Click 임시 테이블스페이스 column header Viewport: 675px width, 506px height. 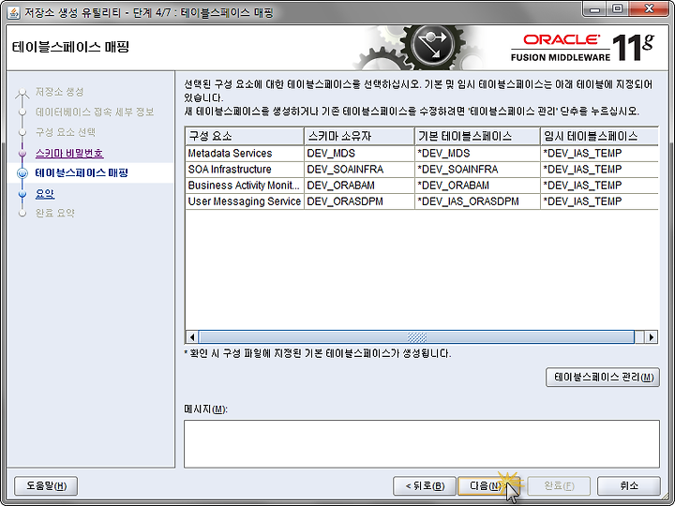(x=599, y=137)
